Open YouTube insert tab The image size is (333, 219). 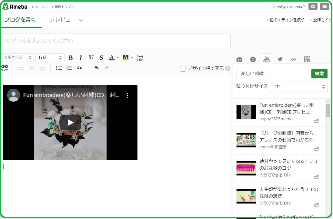click(267, 59)
